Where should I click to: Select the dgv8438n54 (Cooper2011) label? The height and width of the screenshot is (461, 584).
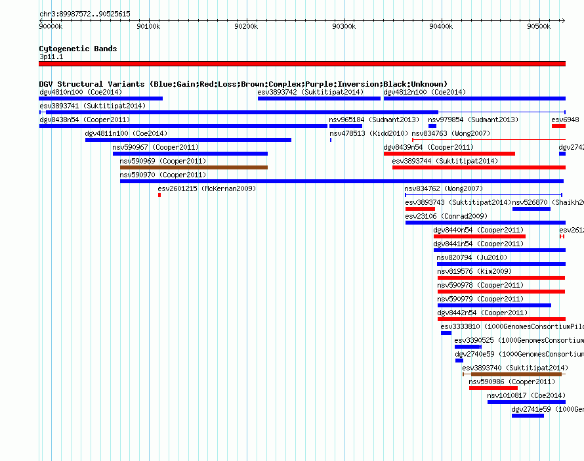click(x=85, y=120)
